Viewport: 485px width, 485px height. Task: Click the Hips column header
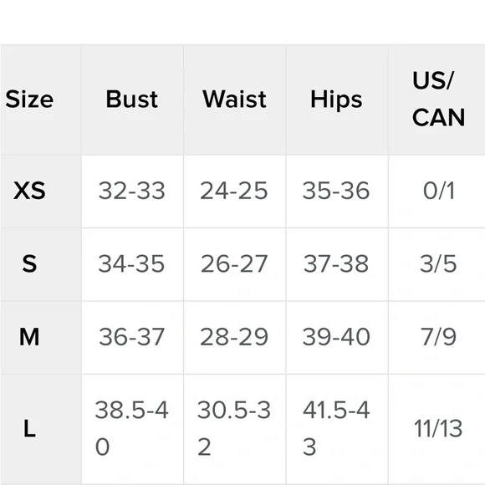coord(336,100)
